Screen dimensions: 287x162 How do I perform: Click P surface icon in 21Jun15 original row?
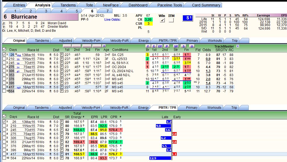(62, 75)
